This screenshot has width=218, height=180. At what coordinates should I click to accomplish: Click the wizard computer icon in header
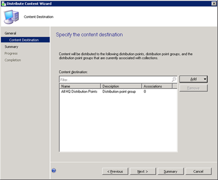coord(11,17)
